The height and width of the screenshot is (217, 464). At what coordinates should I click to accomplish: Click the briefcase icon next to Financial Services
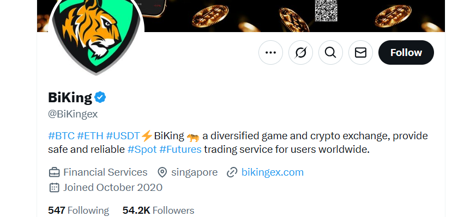click(54, 172)
